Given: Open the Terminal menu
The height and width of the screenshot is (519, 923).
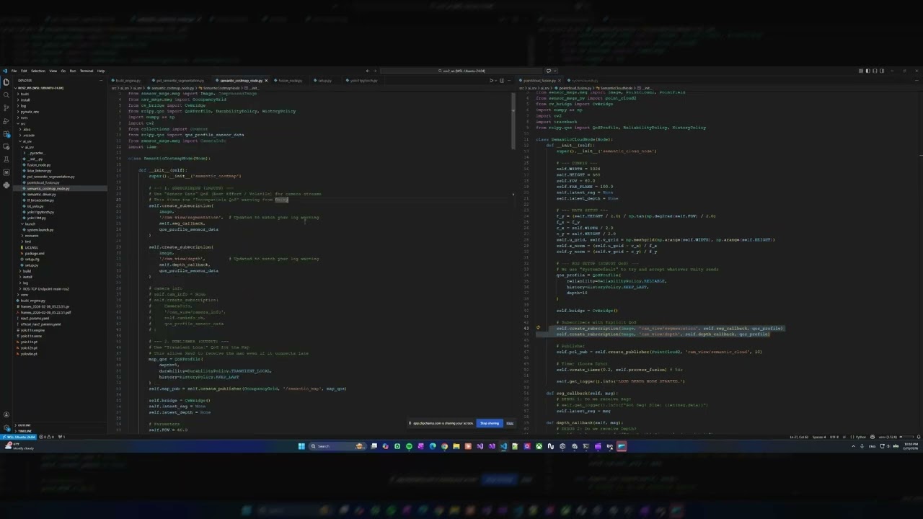Looking at the screenshot, I should (87, 71).
